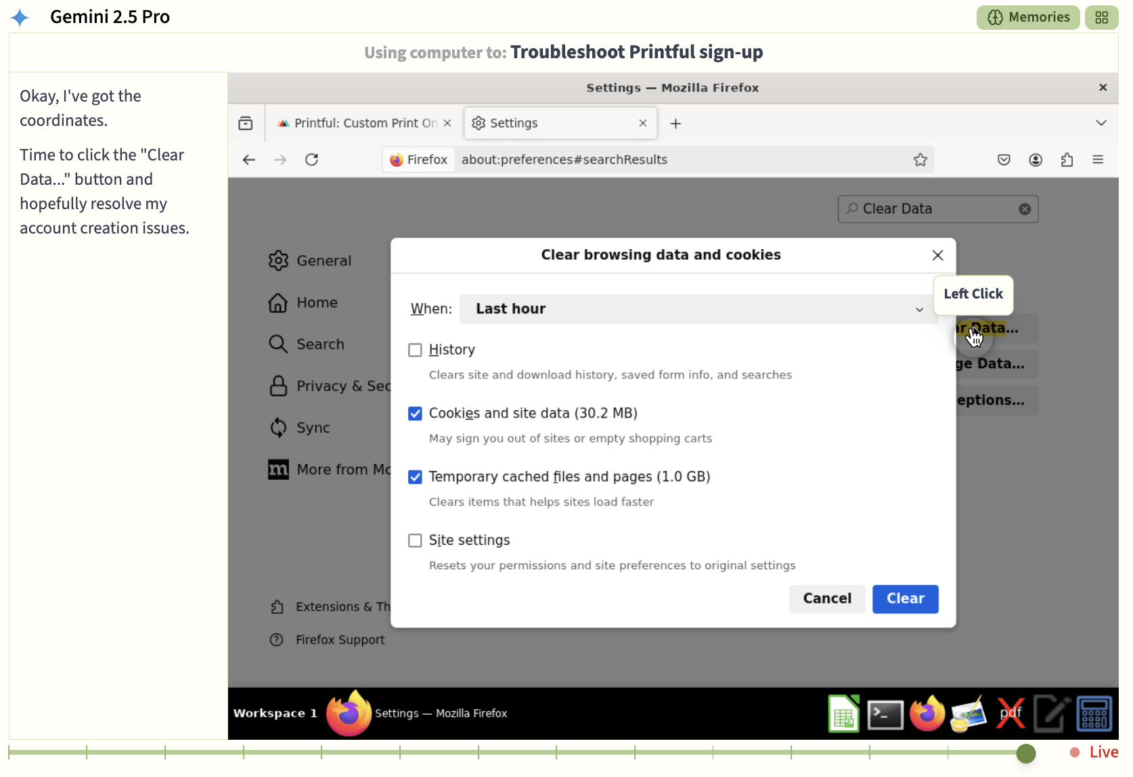Click the forward arrow button
Image resolution: width=1133 pixels, height=777 pixels.
point(280,160)
